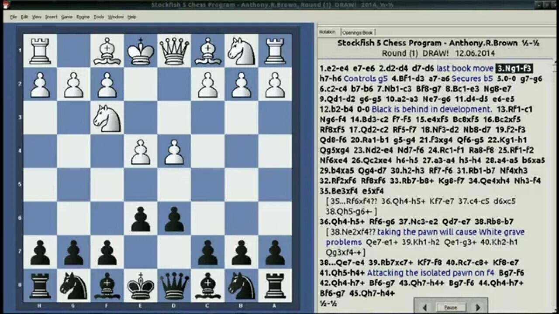This screenshot has height=314, width=559.
Task: Pick the black bishop on c8
Action: point(208,286)
